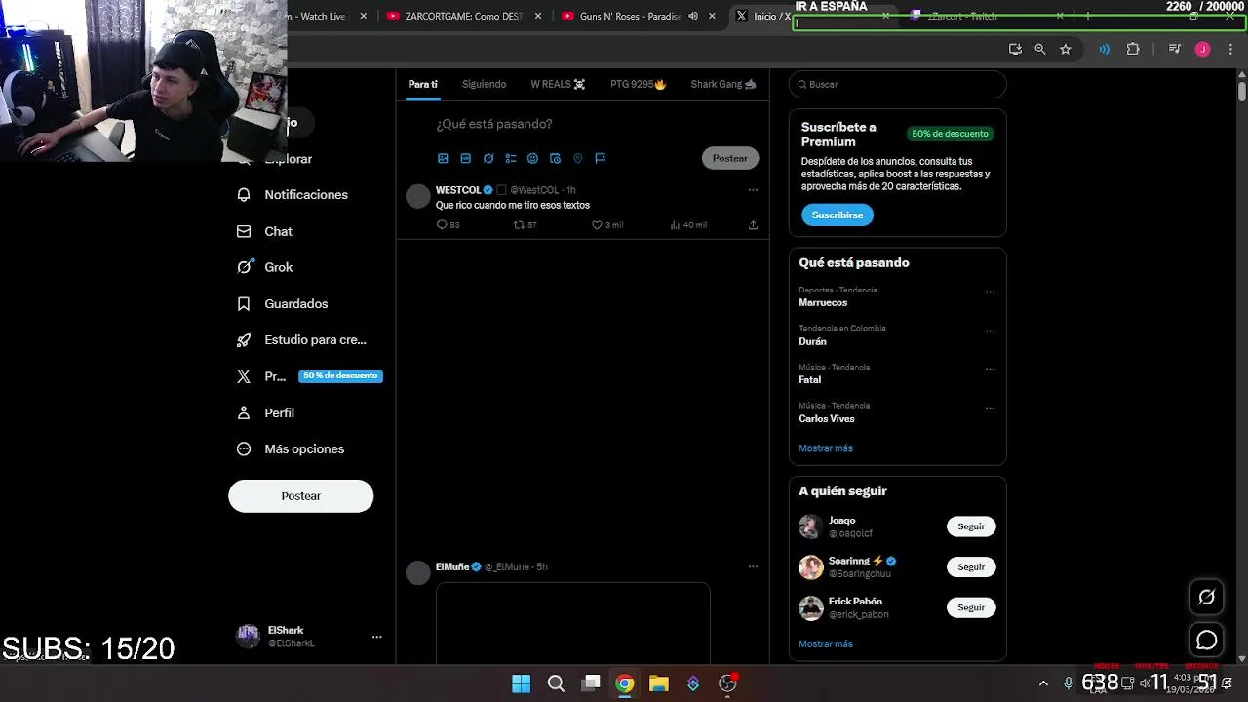Image resolution: width=1248 pixels, height=702 pixels.
Task: Follow Joaqo
Action: coord(971,526)
